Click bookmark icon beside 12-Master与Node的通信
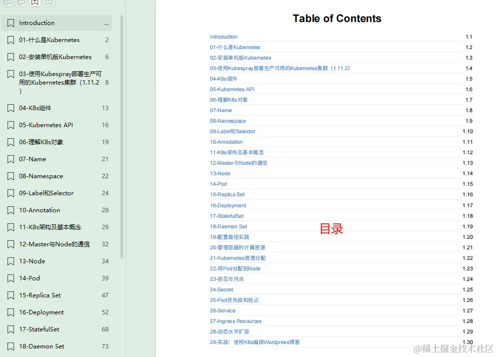The height and width of the screenshot is (357, 497). click(x=11, y=244)
